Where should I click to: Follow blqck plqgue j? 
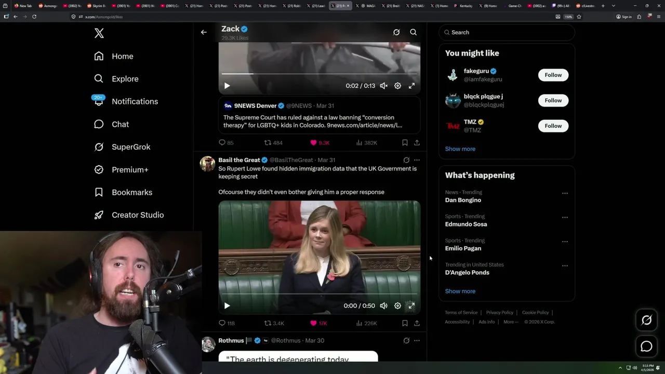(553, 100)
